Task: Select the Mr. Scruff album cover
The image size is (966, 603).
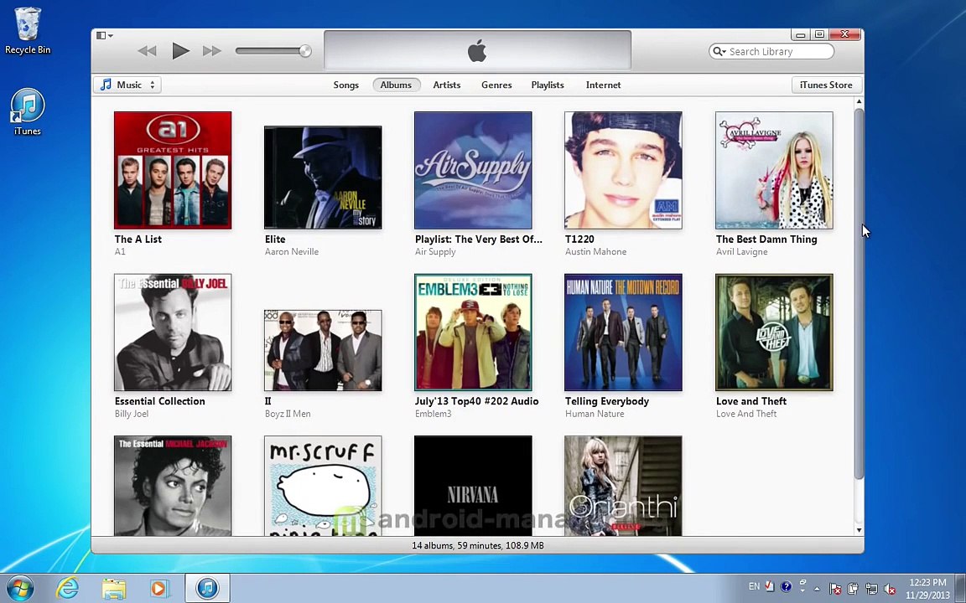Action: pyautogui.click(x=323, y=486)
